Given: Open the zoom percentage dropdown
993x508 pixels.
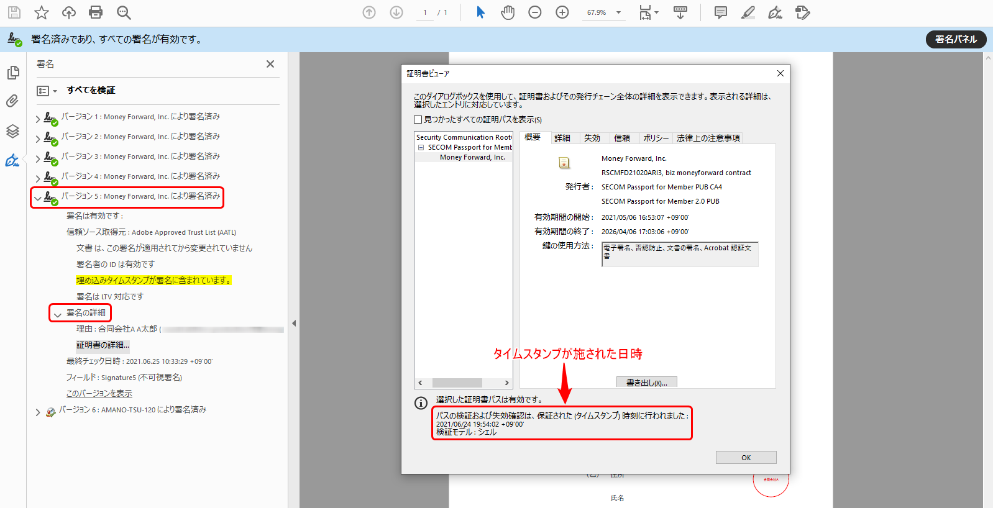Looking at the screenshot, I should [618, 12].
